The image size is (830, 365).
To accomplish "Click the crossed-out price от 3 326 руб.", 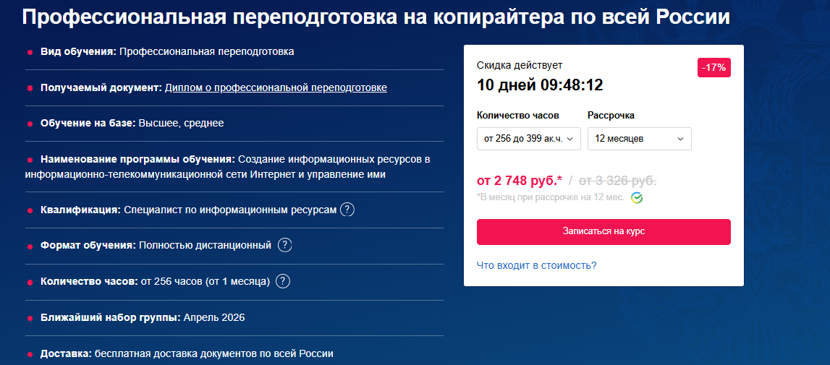I will click(x=617, y=180).
